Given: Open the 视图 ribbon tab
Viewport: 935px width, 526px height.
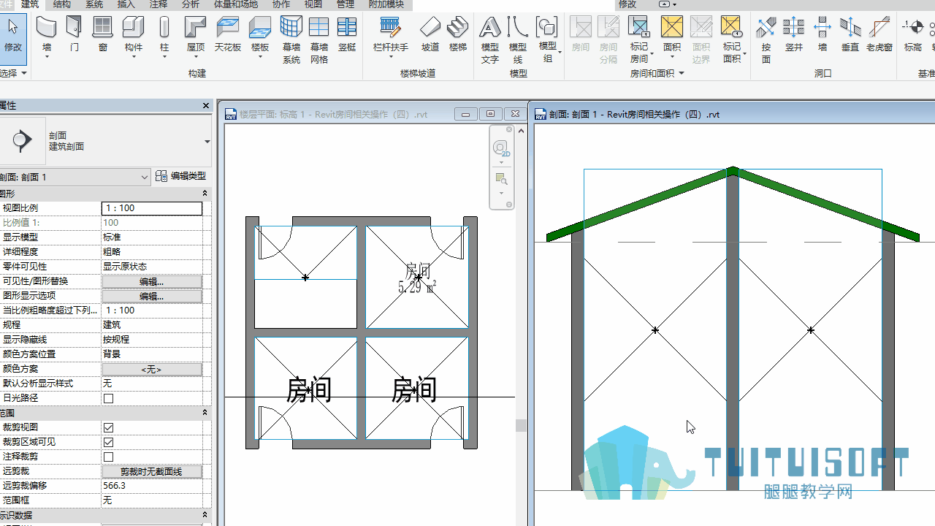Looking at the screenshot, I should (x=313, y=4).
